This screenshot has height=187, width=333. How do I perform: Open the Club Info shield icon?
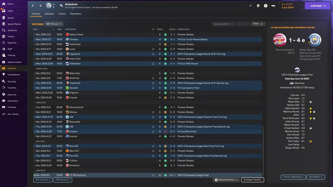(4, 95)
